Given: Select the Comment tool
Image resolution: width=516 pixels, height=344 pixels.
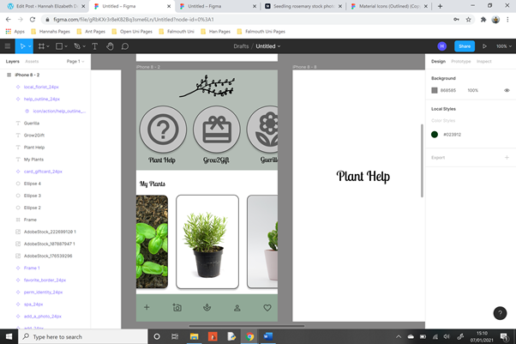Looking at the screenshot, I should point(125,46).
